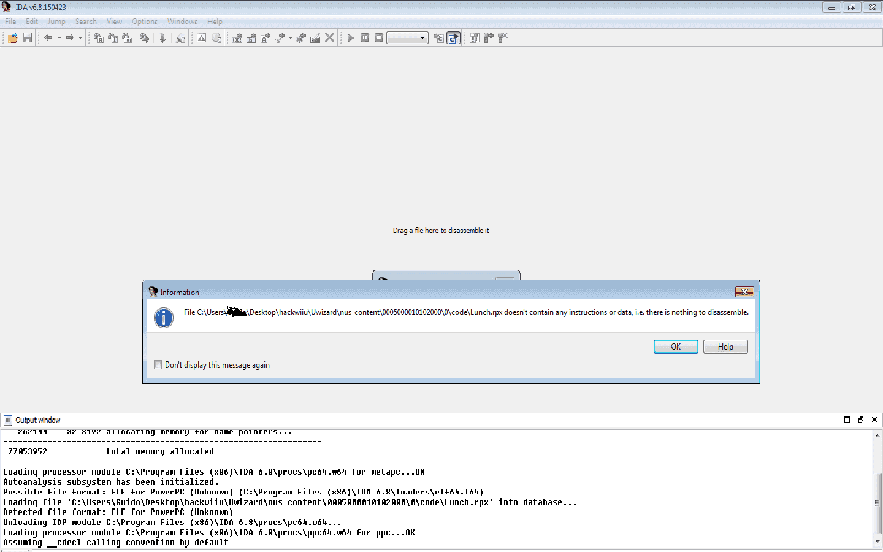Image resolution: width=883 pixels, height=552 pixels.
Task: Click the Jump back arrow icon
Action: pos(48,37)
